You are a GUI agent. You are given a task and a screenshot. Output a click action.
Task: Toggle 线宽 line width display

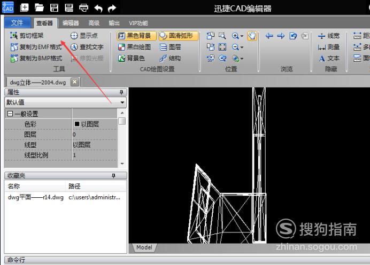click(x=328, y=36)
